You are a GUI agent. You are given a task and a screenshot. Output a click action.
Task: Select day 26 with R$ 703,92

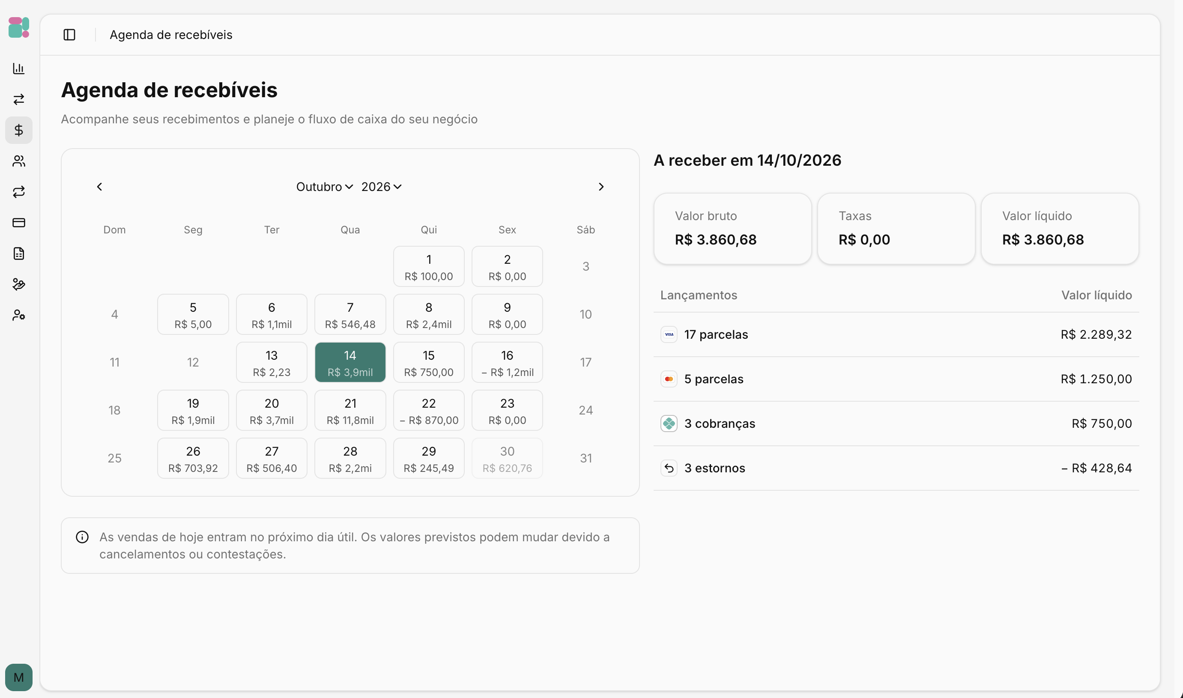pyautogui.click(x=193, y=459)
